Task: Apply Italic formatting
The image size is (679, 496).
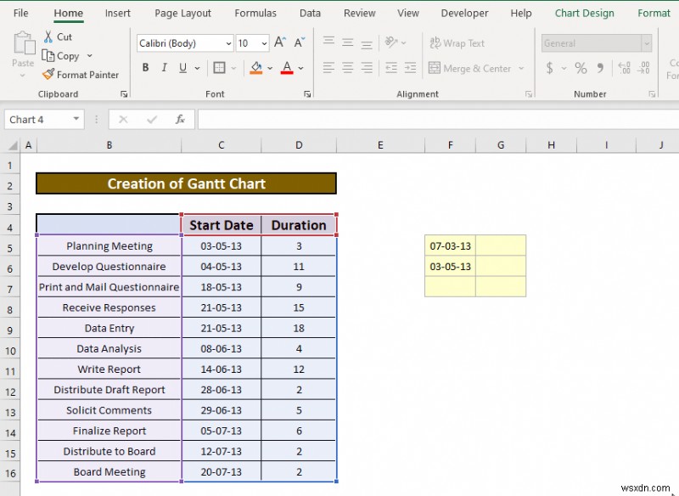Action: pyautogui.click(x=163, y=67)
